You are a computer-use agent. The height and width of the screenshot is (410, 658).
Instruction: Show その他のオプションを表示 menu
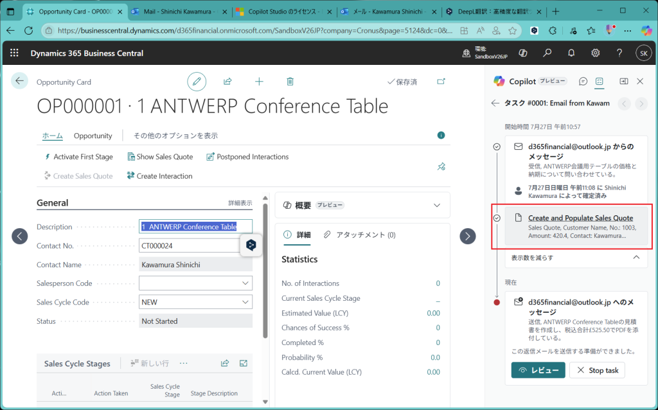[175, 136]
